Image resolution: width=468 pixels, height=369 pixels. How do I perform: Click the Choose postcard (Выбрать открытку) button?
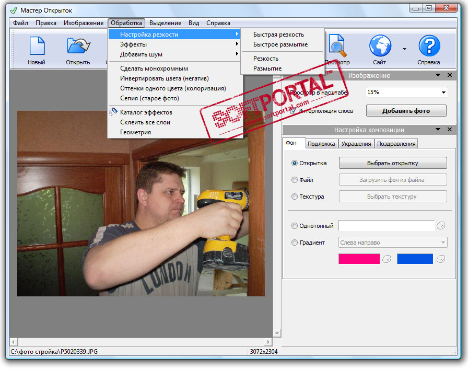[393, 163]
